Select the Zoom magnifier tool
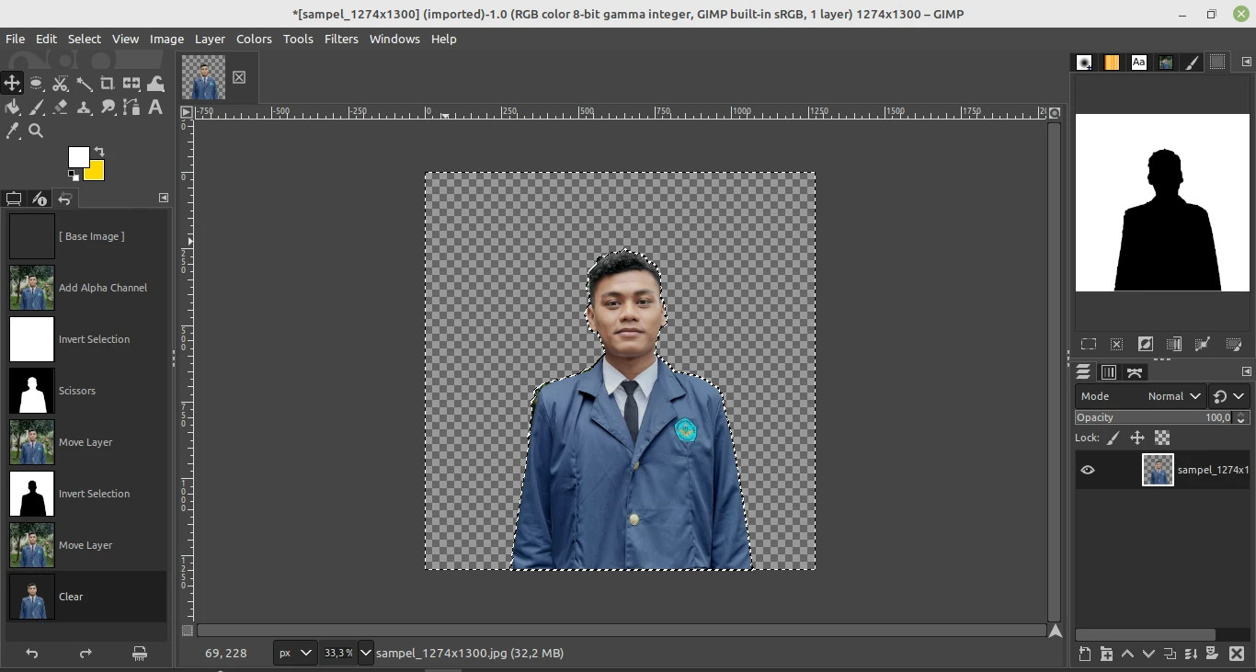Image resolution: width=1256 pixels, height=672 pixels. [36, 131]
